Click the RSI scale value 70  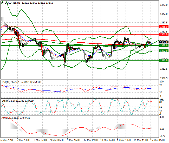161,86
